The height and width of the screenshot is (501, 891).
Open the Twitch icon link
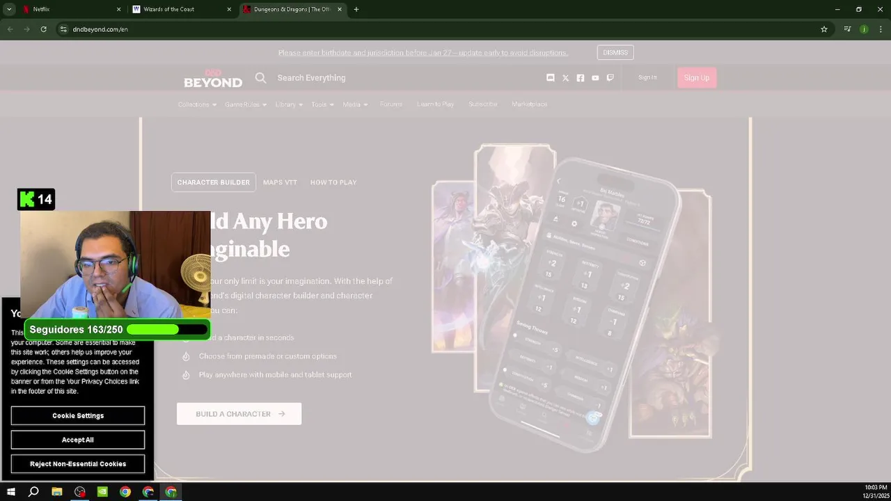click(x=610, y=78)
